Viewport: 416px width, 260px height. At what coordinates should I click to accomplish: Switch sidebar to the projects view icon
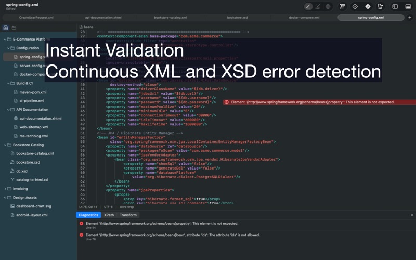[6, 28]
